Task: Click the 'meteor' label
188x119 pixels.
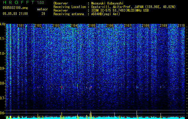Action: (x=42, y=9)
